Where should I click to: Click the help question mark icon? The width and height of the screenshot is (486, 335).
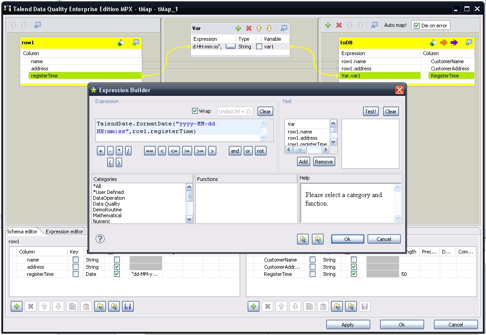[x=101, y=239]
